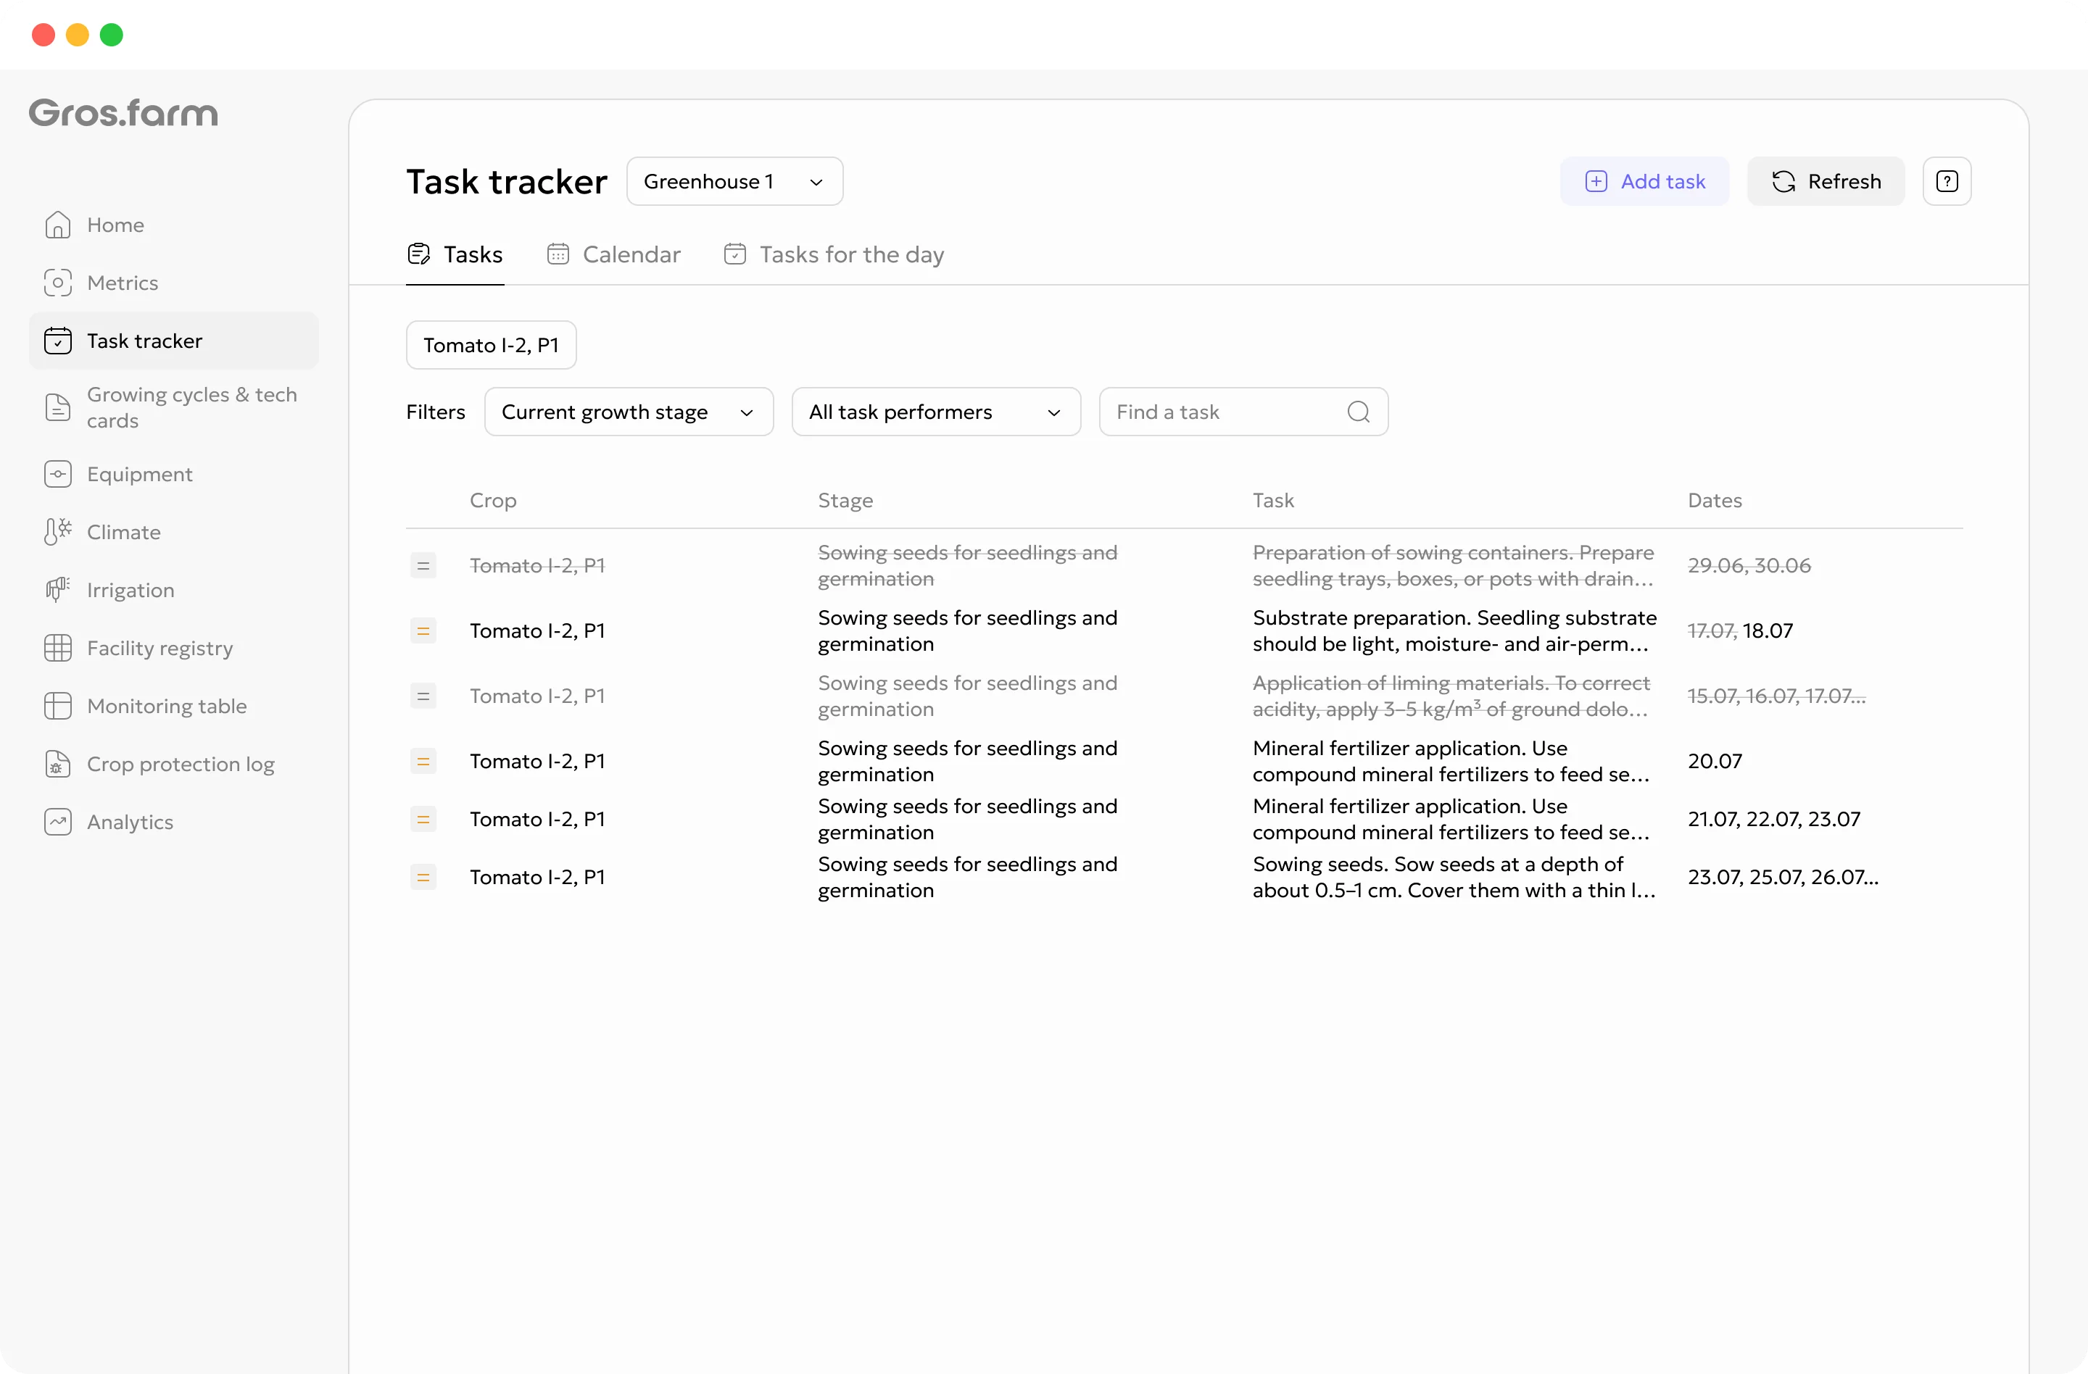This screenshot has height=1374, width=2088.
Task: Click the Refresh button
Action: click(x=1826, y=181)
